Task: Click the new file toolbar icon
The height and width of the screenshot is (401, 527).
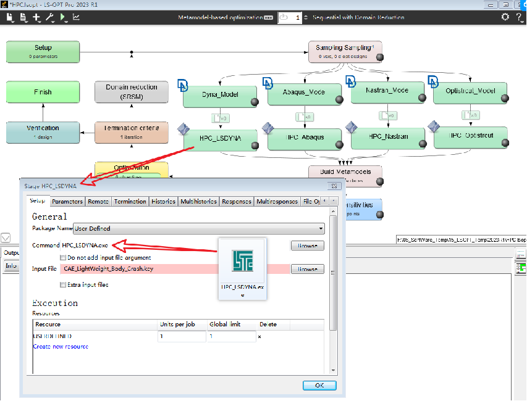Action: pyautogui.click(x=10, y=17)
